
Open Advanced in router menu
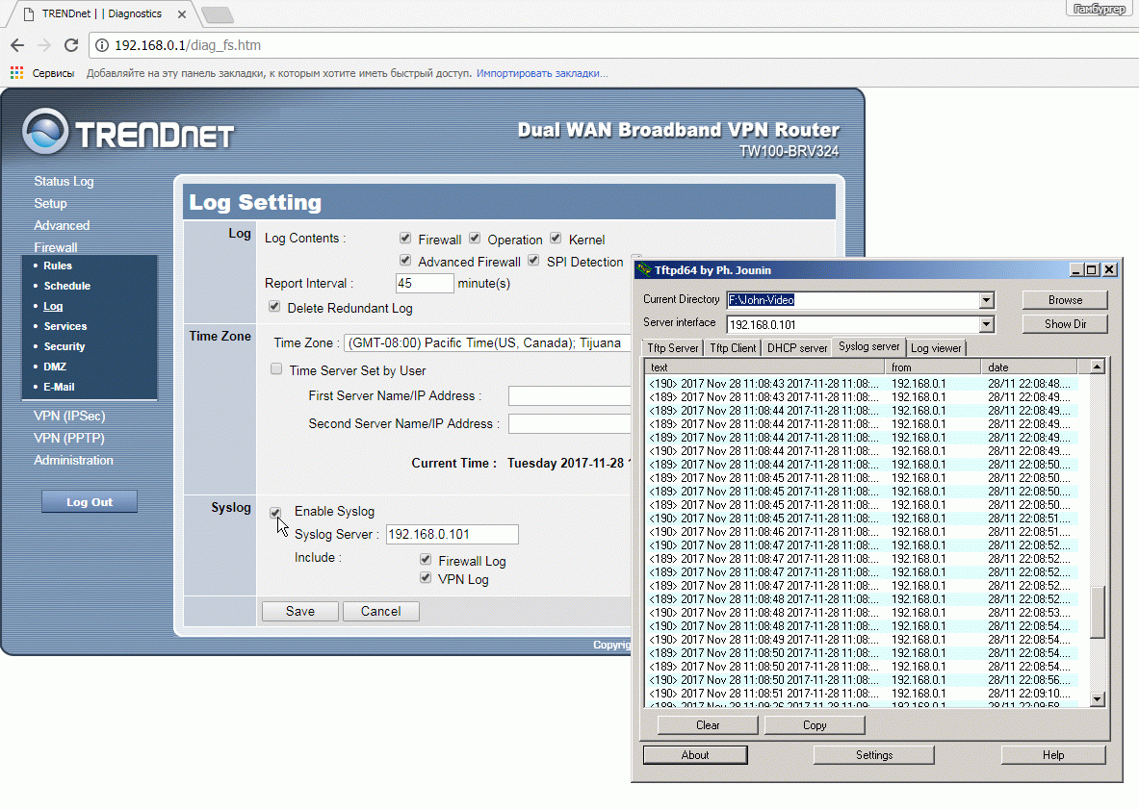coord(62,226)
